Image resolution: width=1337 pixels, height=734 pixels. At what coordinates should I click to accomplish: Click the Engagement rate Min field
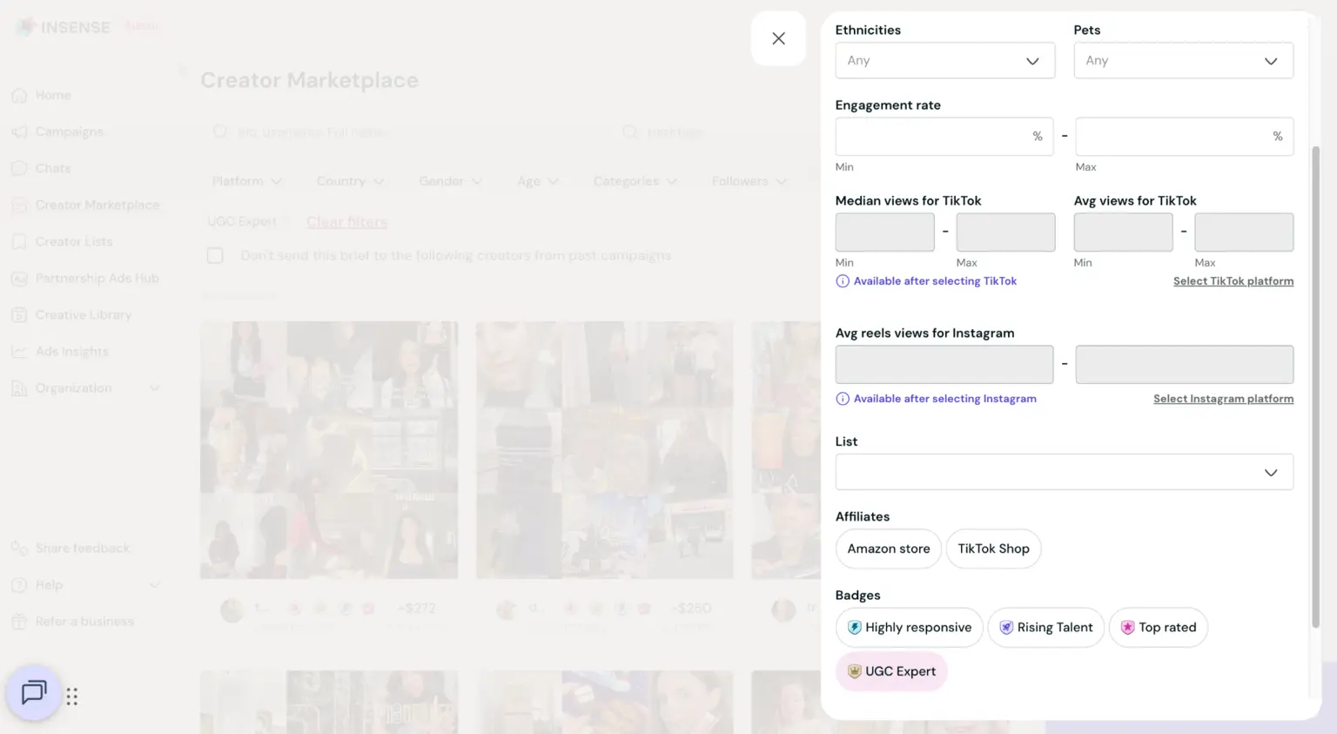(x=944, y=137)
